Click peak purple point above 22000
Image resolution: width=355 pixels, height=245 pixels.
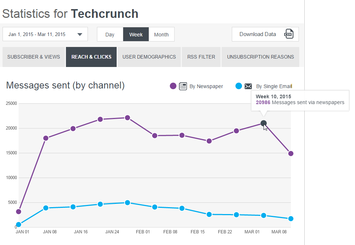[x=128, y=118]
